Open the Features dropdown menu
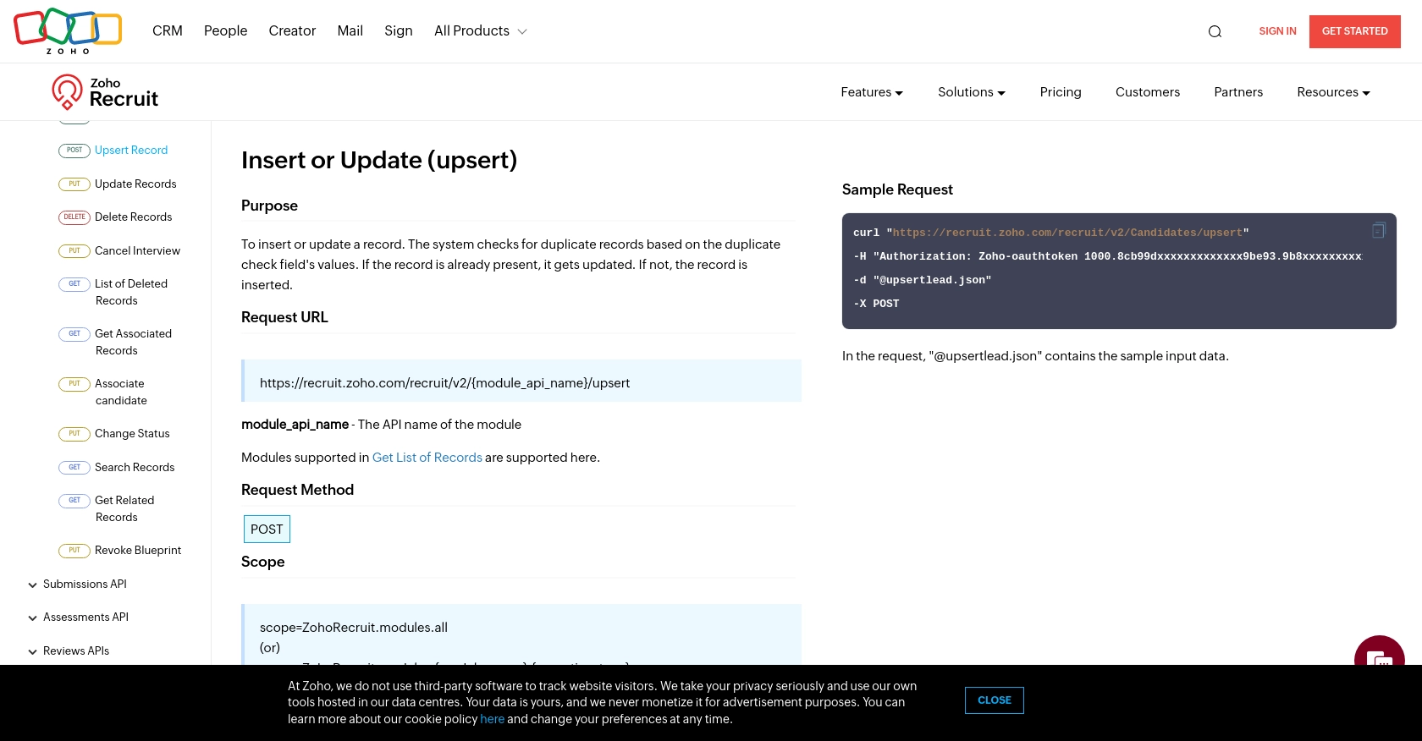Image resolution: width=1422 pixels, height=741 pixels. [872, 92]
